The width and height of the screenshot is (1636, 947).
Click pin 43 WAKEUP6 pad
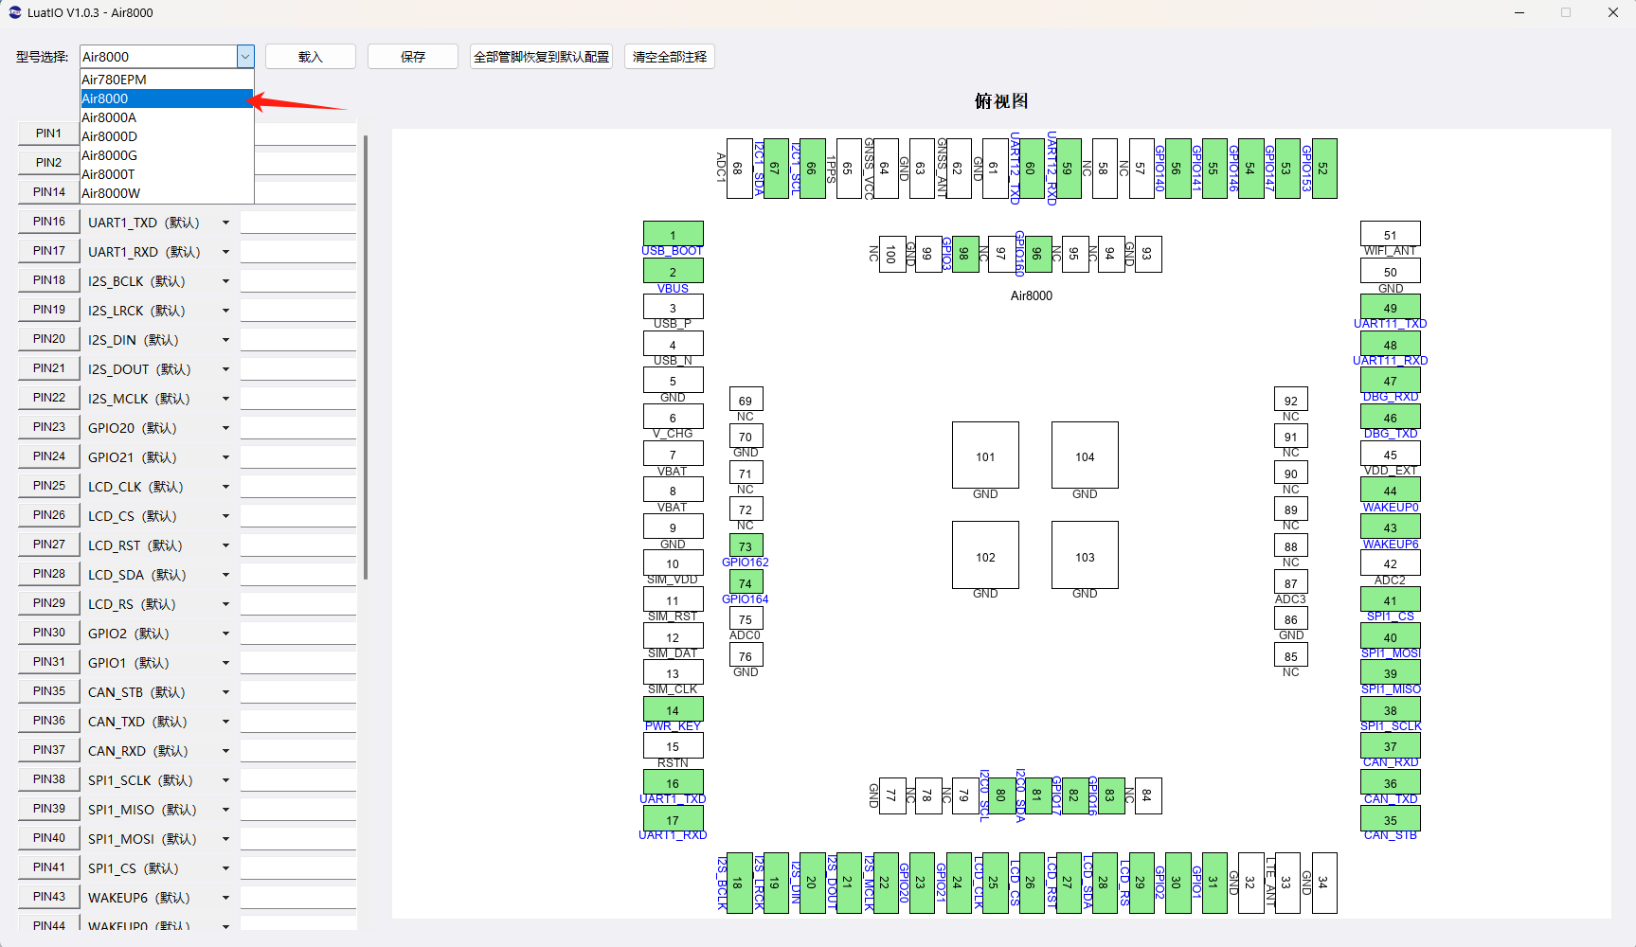point(1390,527)
